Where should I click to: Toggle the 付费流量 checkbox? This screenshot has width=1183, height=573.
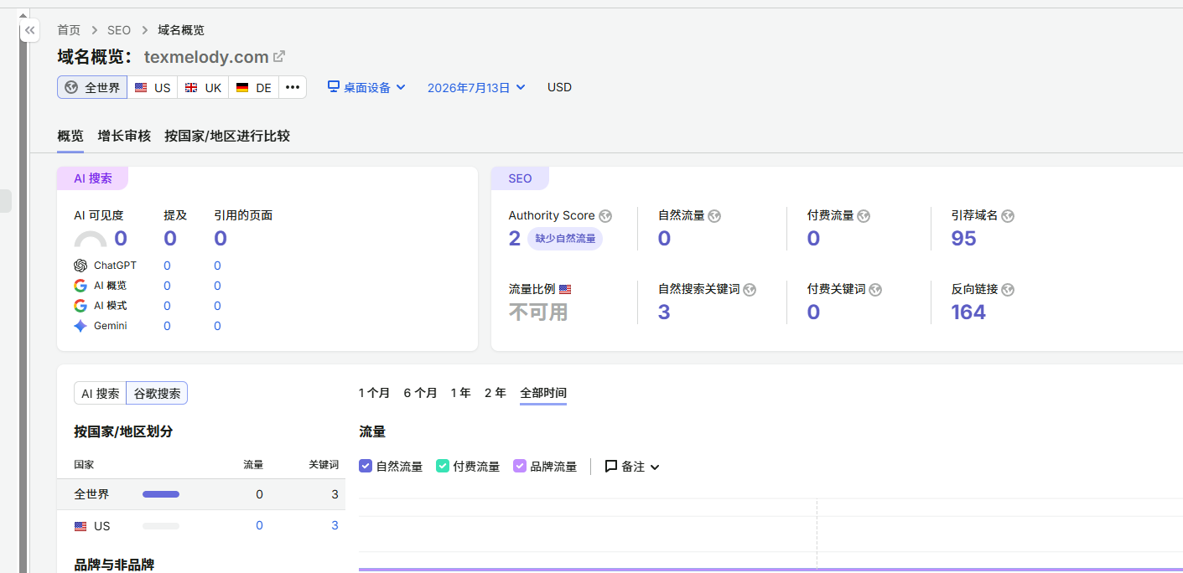[x=443, y=467]
